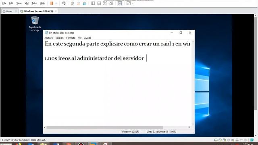Screen dimensions: 258x145
Task: Click the Notepad horizontal scrollbar thumb
Action: [105, 127]
